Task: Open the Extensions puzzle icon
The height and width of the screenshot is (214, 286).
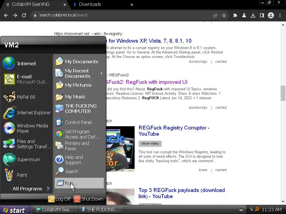Action: point(235,16)
